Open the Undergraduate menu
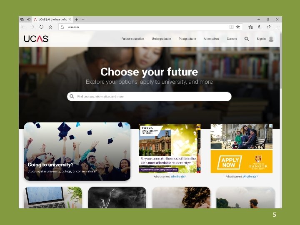The height and width of the screenshot is (225, 300). click(161, 39)
